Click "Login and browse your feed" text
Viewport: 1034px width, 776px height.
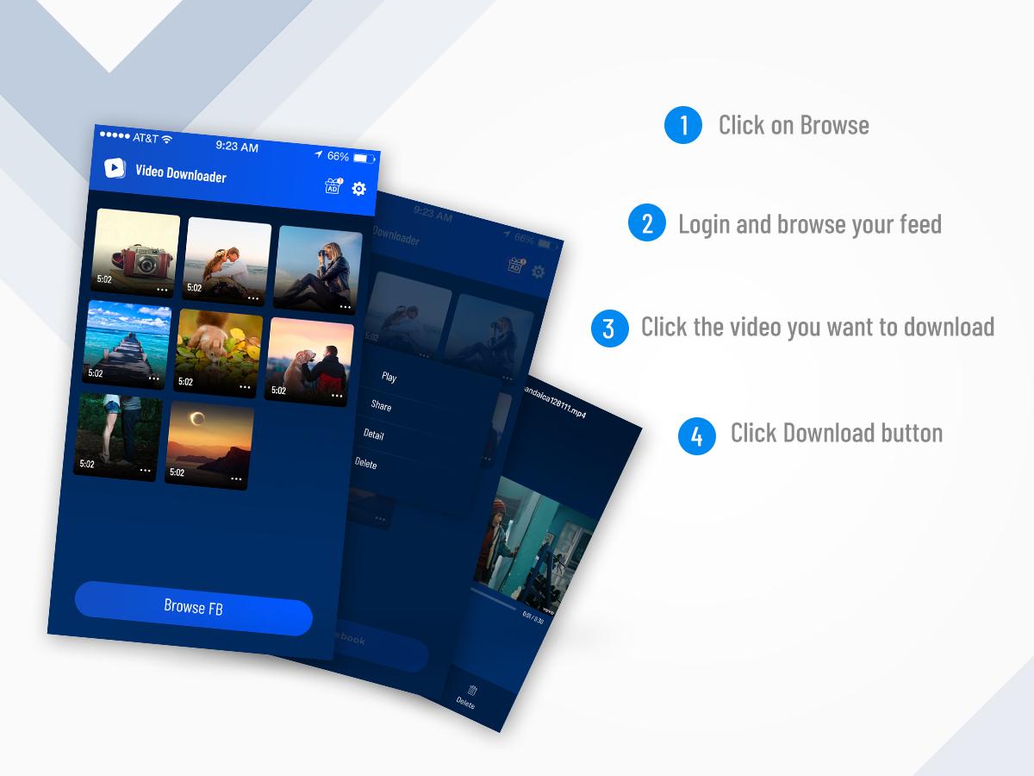pyautogui.click(x=810, y=224)
